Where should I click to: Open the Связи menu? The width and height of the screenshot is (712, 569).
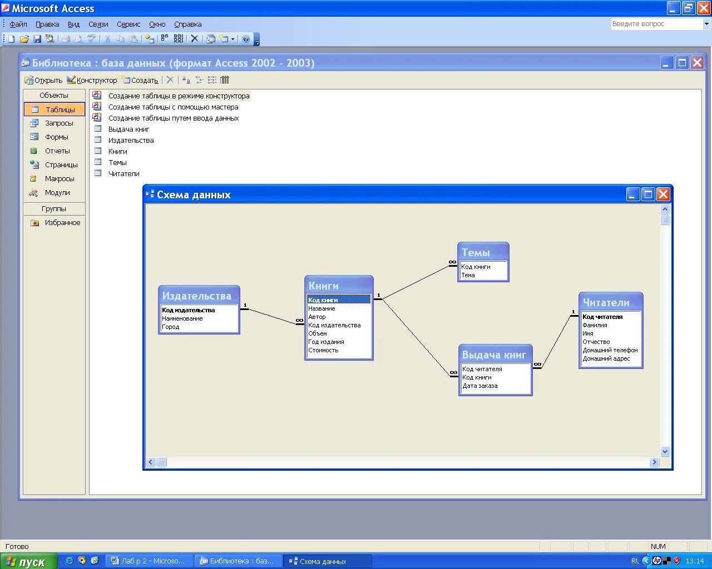pos(98,24)
